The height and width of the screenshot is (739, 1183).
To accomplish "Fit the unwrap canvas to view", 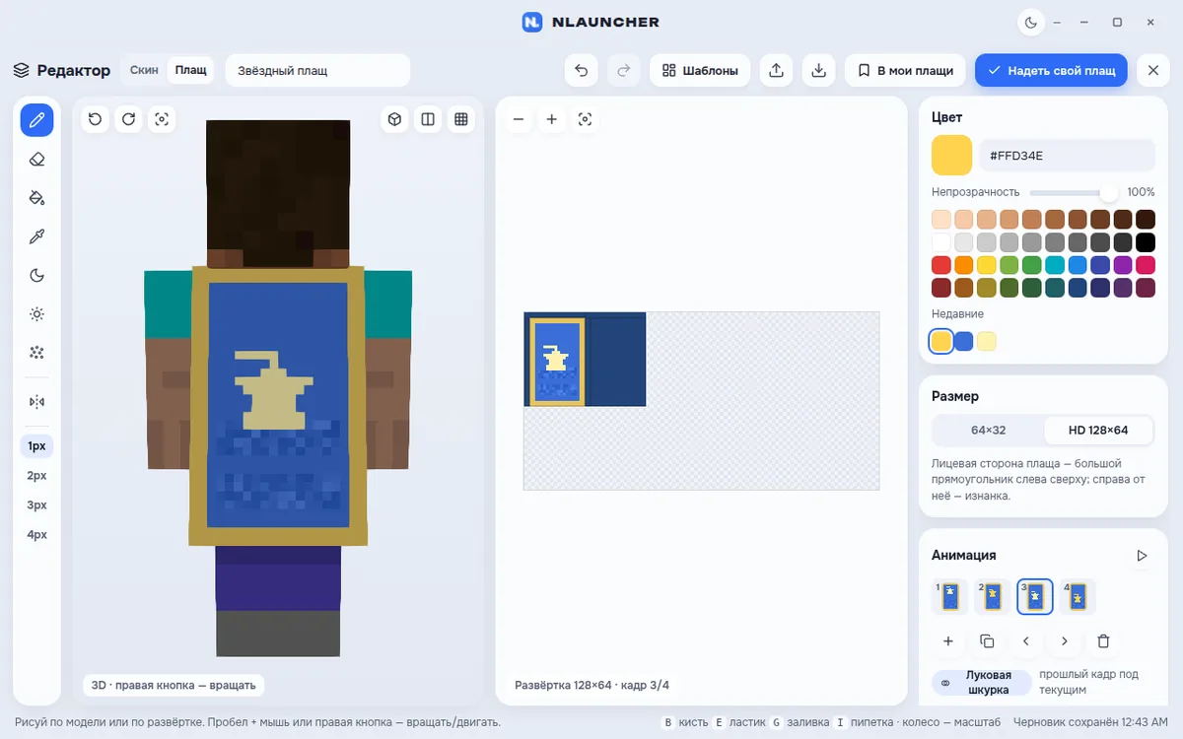I will click(x=586, y=119).
